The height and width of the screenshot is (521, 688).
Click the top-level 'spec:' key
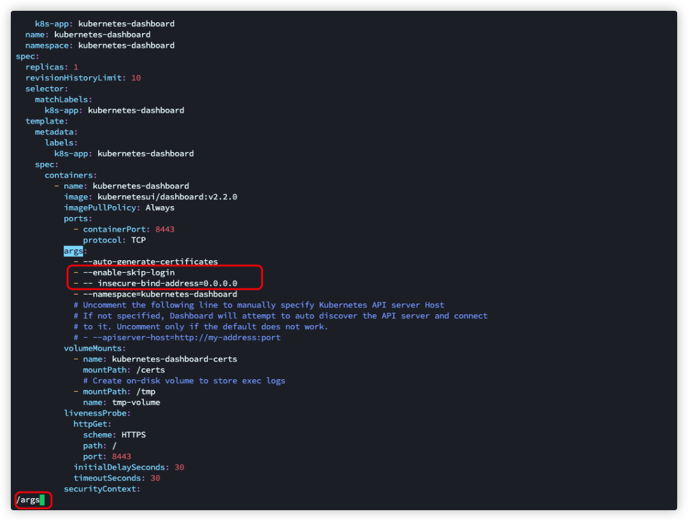(x=27, y=57)
